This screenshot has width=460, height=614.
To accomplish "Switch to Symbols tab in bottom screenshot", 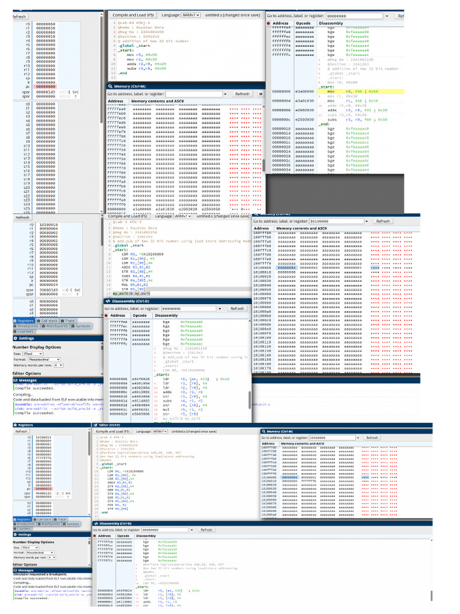I will point(71,524).
